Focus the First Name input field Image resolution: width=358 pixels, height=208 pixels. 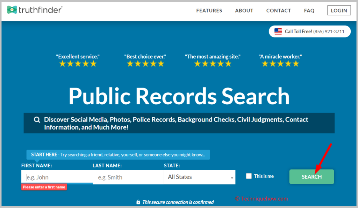tap(57, 177)
